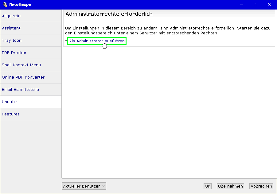Open Online PDF Konverter section
The image size is (277, 194).
point(23,77)
